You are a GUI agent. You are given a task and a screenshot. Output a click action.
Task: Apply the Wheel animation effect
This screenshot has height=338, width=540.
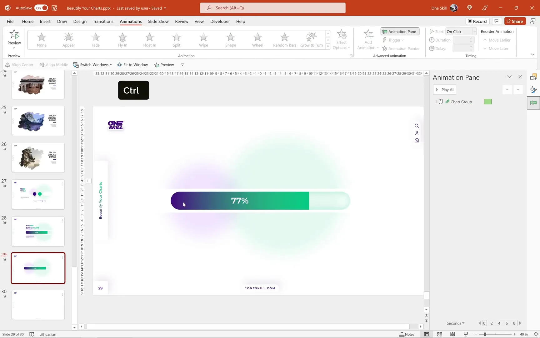coord(257,40)
